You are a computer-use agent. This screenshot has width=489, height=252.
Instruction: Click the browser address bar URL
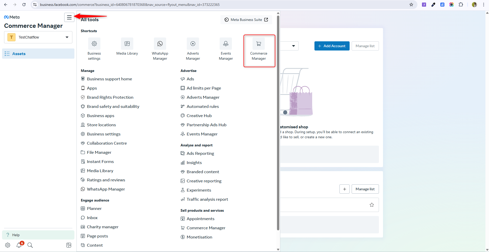tap(130, 5)
